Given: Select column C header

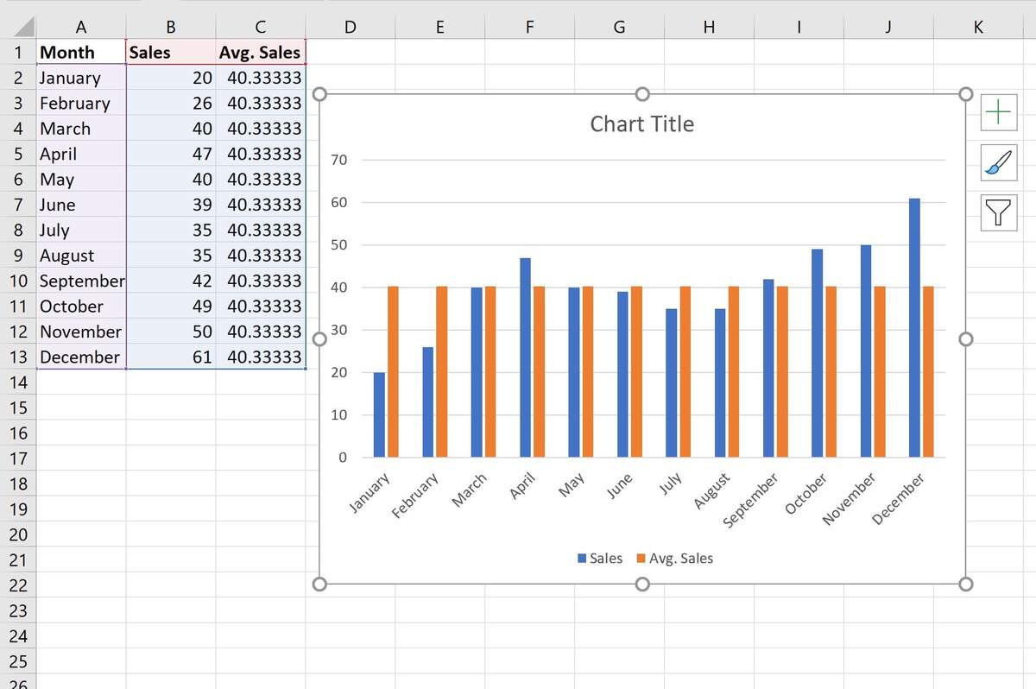Looking at the screenshot, I should coord(261,27).
